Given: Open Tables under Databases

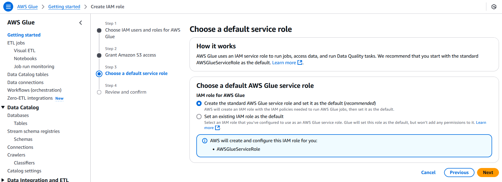Looking at the screenshot, I should (x=21, y=123).
